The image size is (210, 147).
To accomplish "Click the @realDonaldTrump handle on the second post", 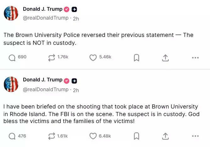I will pos(46,90).
